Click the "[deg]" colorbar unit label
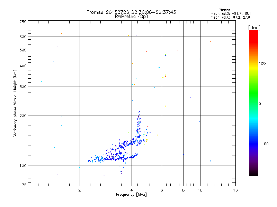 pos(254,28)
